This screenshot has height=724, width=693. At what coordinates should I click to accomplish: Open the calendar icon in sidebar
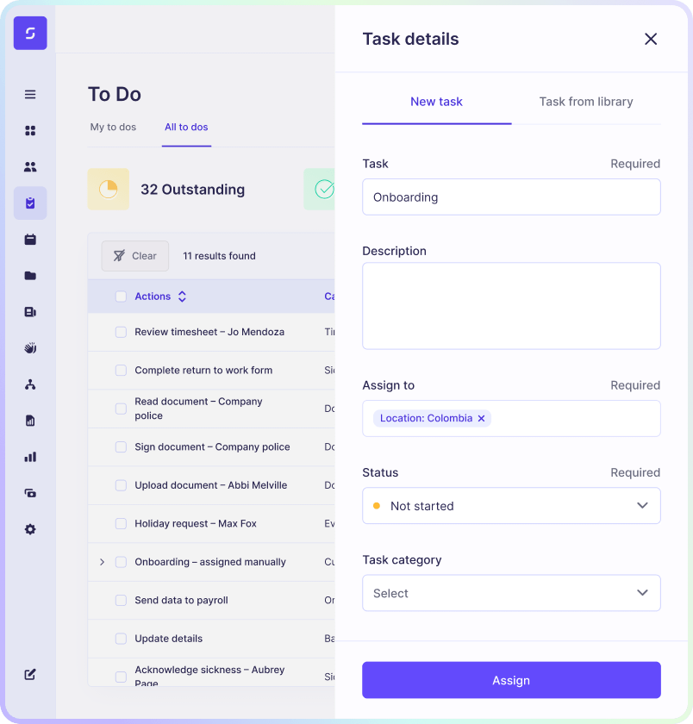pyautogui.click(x=30, y=240)
